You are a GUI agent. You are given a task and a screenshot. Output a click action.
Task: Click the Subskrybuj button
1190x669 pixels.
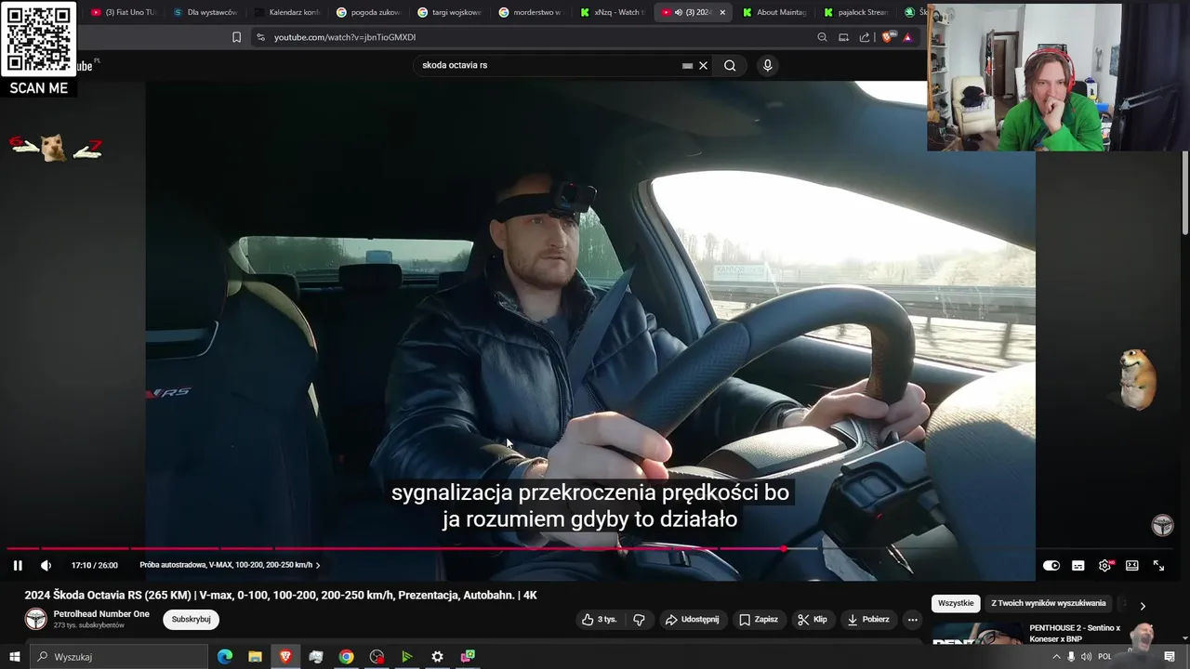click(192, 620)
